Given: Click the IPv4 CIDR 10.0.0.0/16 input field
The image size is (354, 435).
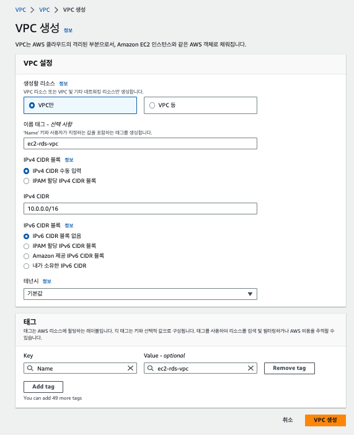Looking at the screenshot, I should 140,209.
